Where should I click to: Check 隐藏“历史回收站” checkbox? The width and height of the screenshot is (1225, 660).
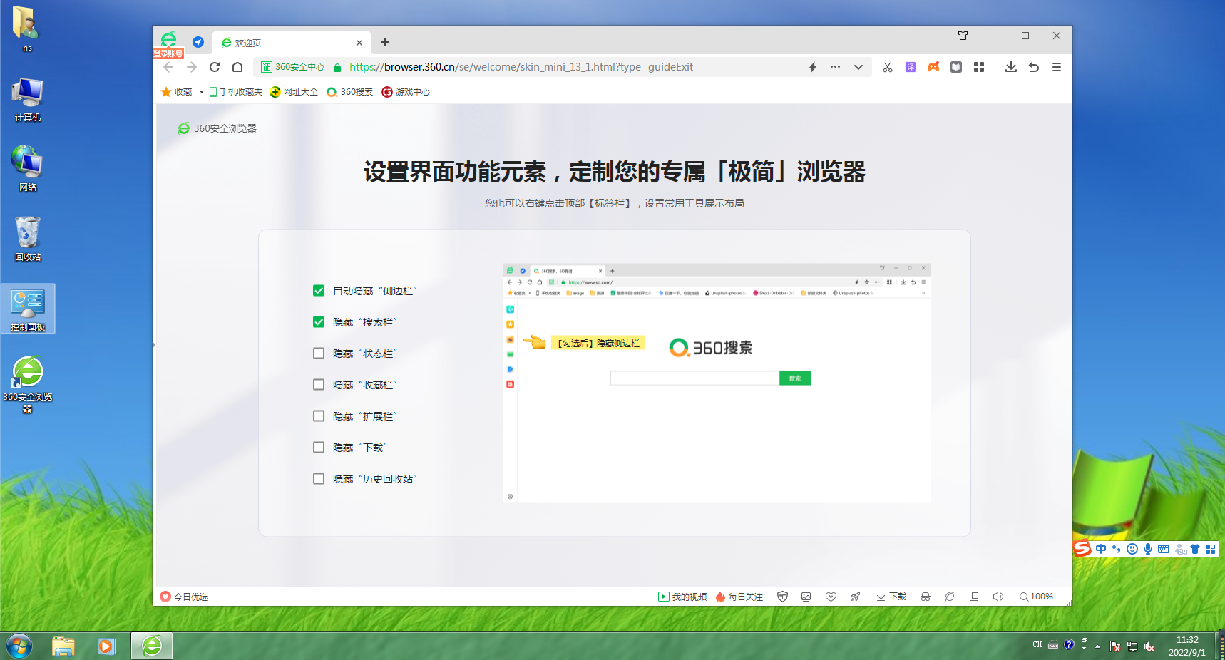319,479
